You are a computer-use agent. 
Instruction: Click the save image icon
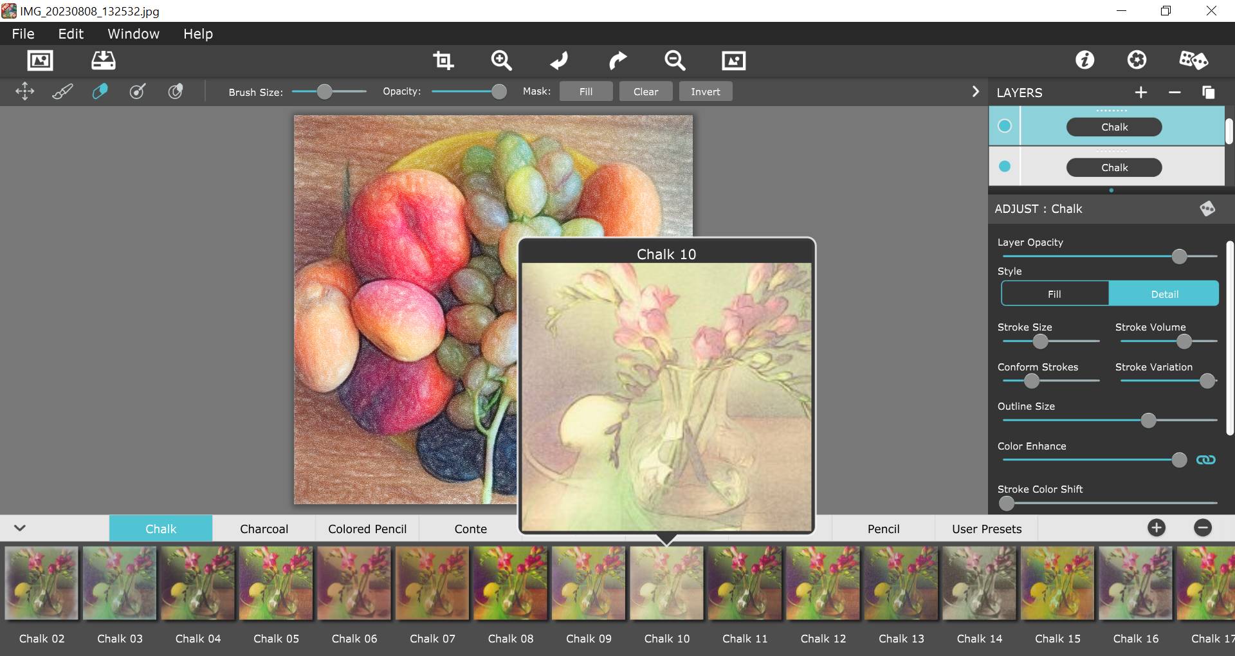[103, 60]
